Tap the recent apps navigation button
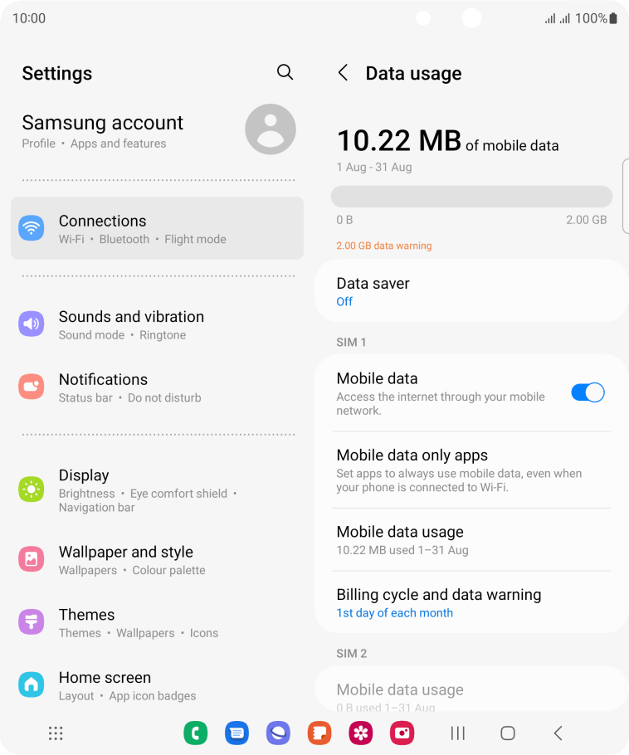This screenshot has width=629, height=755. pos(457,733)
